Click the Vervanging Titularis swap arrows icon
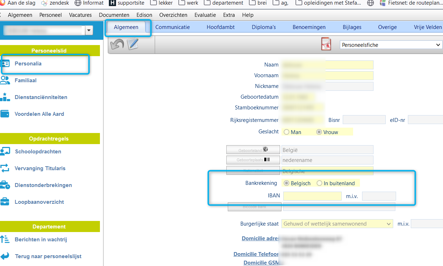This screenshot has height=266, width=443. [x=5, y=168]
